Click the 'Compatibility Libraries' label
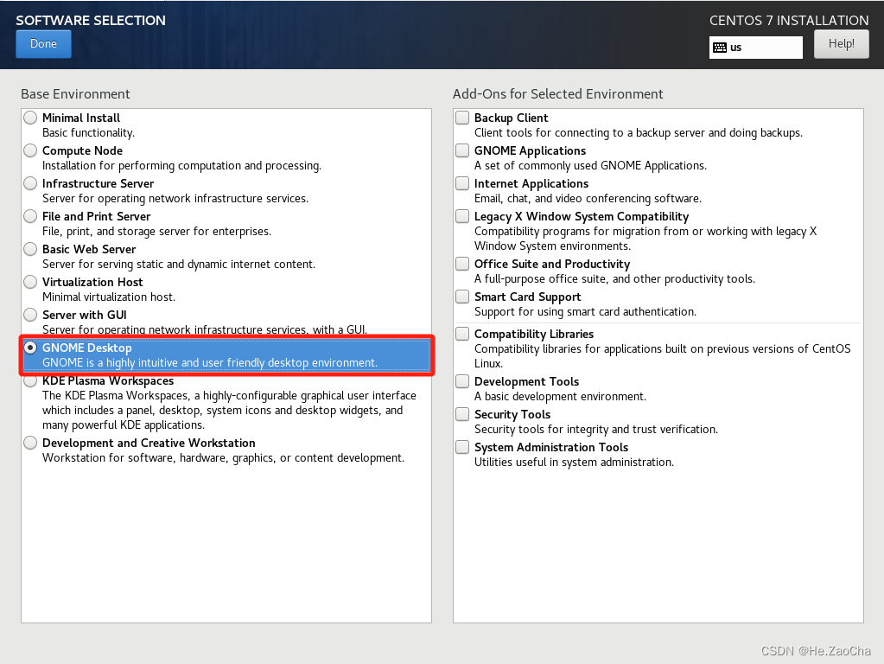 coord(534,334)
